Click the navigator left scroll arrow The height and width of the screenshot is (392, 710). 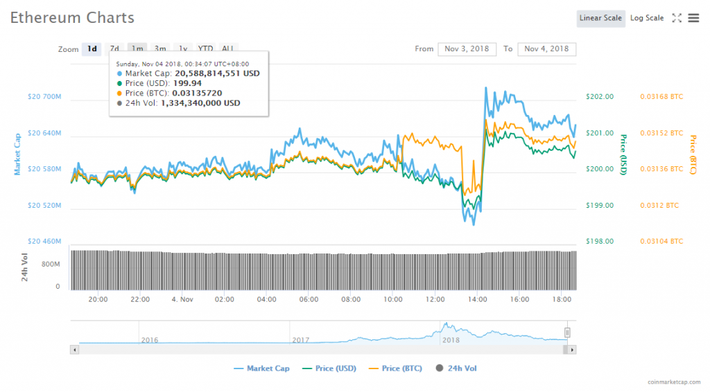(x=74, y=350)
